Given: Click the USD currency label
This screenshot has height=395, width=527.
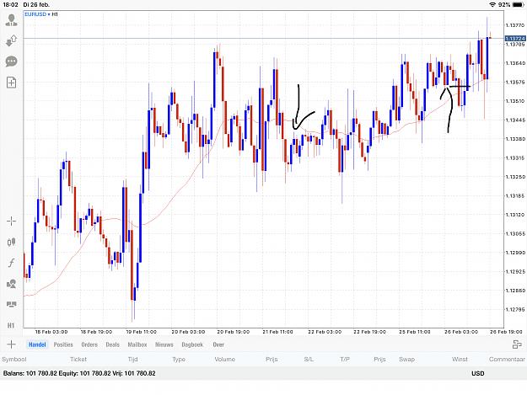Looking at the screenshot, I should point(477,373).
